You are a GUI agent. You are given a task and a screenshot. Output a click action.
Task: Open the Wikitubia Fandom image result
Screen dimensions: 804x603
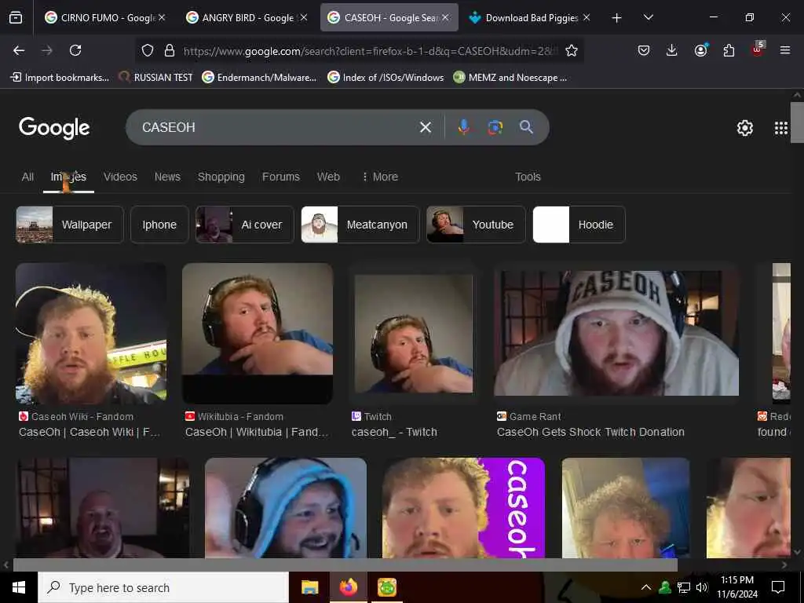tap(258, 333)
